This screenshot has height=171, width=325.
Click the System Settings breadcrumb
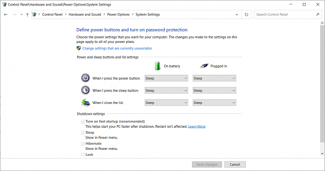[x=148, y=14]
